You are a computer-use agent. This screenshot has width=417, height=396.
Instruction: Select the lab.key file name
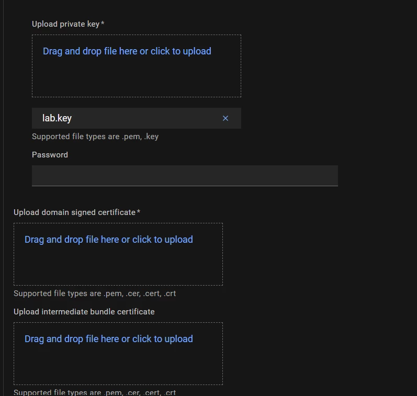point(57,118)
